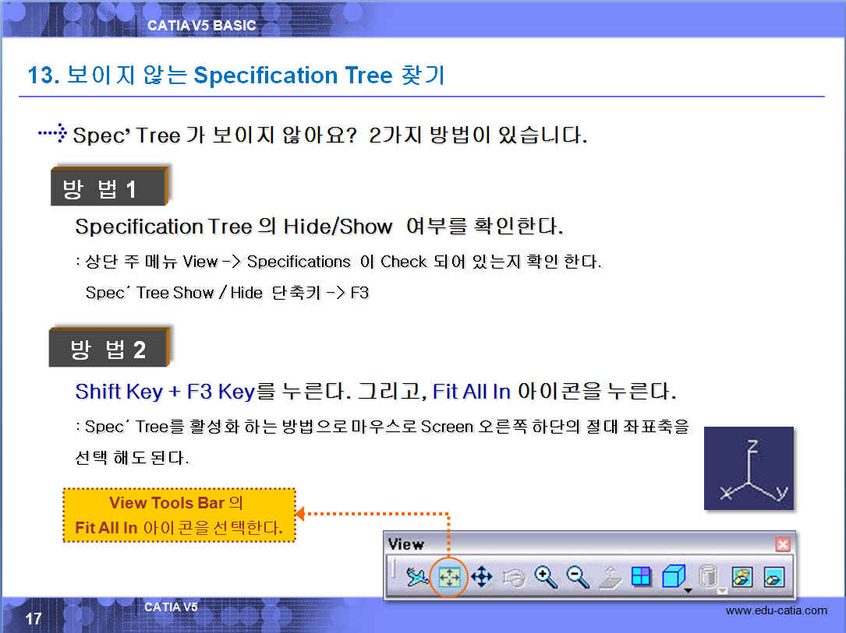Click the isometric view cube icon

[x=671, y=577]
